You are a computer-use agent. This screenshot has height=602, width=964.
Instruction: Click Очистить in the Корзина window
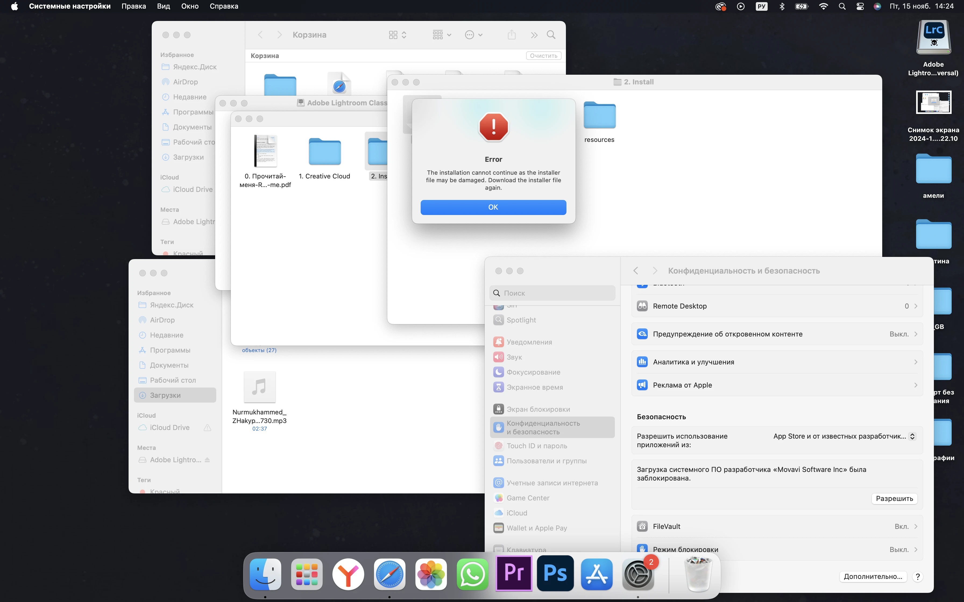[x=543, y=56]
